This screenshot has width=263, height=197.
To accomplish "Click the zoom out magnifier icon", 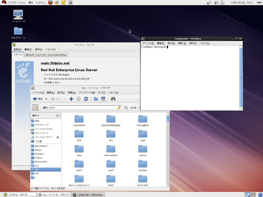I will click(126, 108).
